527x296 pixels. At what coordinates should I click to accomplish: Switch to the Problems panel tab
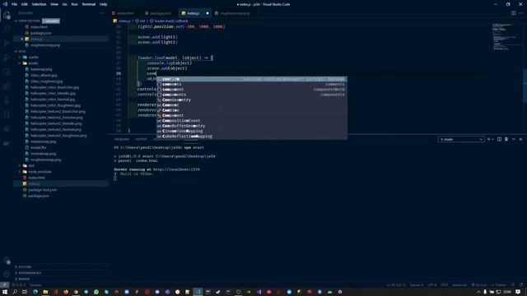pos(121,139)
